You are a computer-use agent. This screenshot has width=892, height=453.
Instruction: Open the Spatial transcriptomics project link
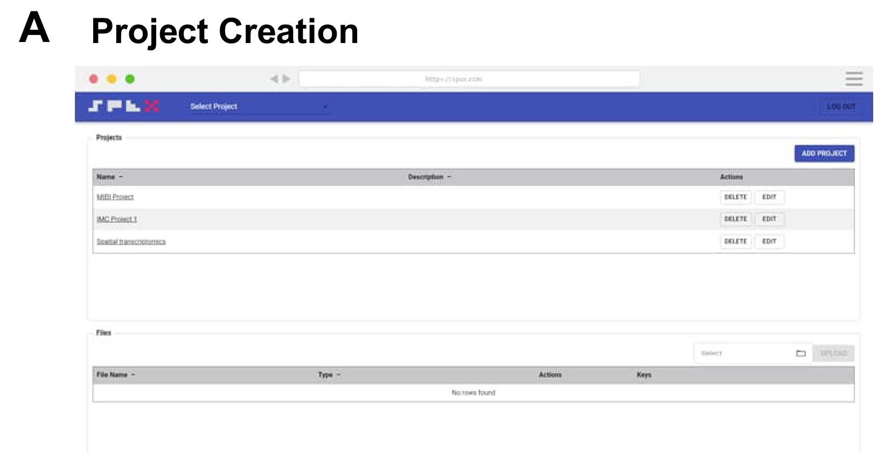click(131, 242)
